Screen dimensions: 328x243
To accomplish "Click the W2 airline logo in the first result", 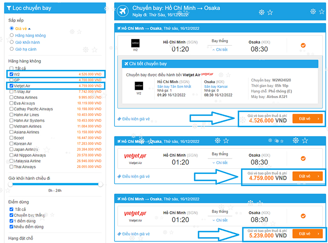I will click(x=135, y=43).
